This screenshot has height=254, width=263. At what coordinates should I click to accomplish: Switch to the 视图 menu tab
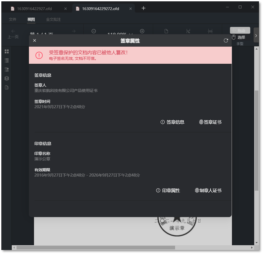31,19
